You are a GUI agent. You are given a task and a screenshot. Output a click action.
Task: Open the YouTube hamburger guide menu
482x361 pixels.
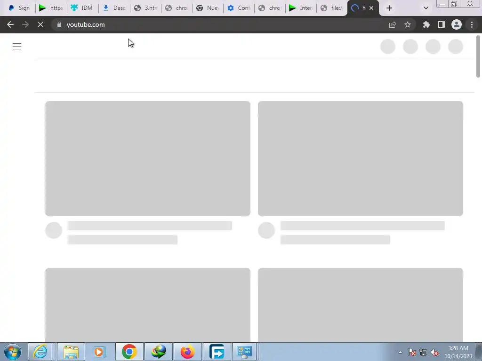pos(17,47)
